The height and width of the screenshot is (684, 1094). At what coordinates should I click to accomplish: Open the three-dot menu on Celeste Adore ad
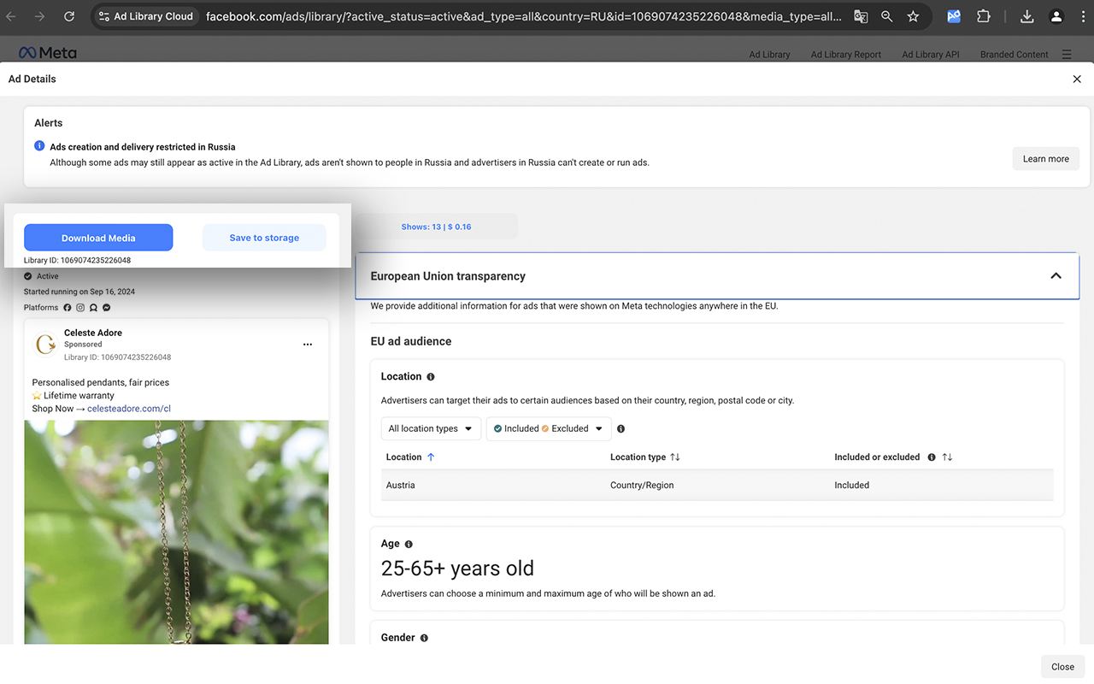[308, 345]
